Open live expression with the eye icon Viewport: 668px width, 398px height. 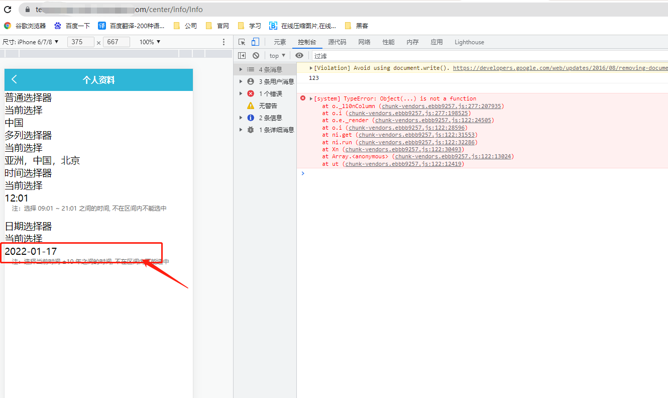[x=299, y=56]
